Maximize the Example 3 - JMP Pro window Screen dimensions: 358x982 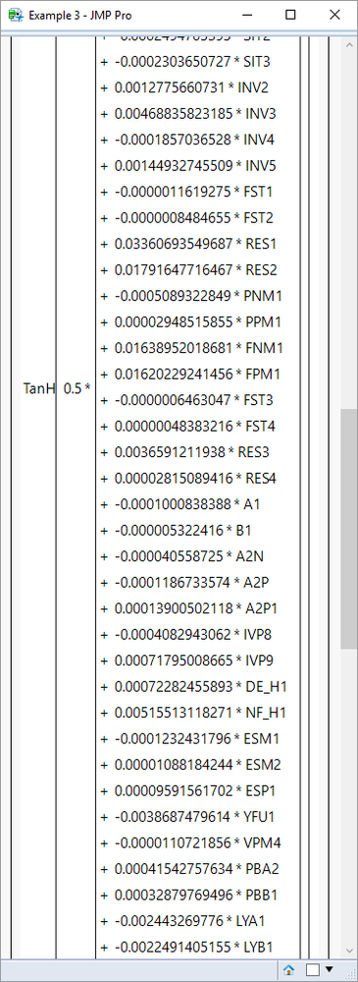pos(290,16)
